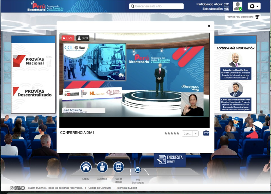Image resolution: width=271 pixels, height=194 pixels.
Task: Open Premios Perú Bicentenario button
Action: click(242, 17)
